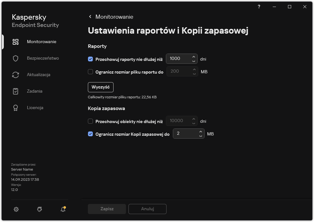Viewport: 314px width, 222px height.
Task: Open the Licencja key icon
Action: (x=16, y=108)
